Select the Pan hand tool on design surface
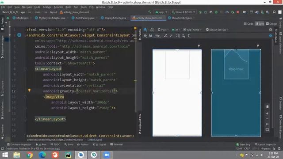Viewport: 283px width, 159px height. [x=267, y=106]
